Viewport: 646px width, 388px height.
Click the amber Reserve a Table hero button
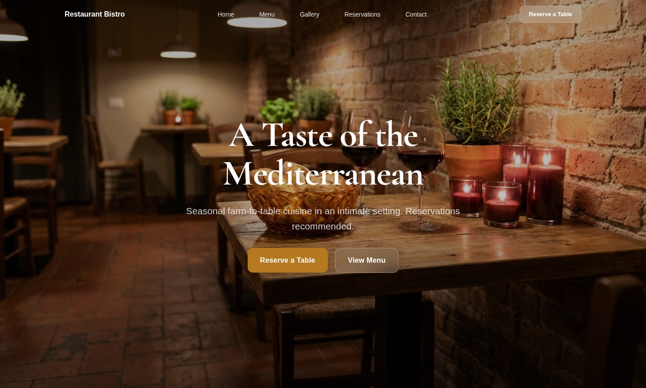click(288, 260)
